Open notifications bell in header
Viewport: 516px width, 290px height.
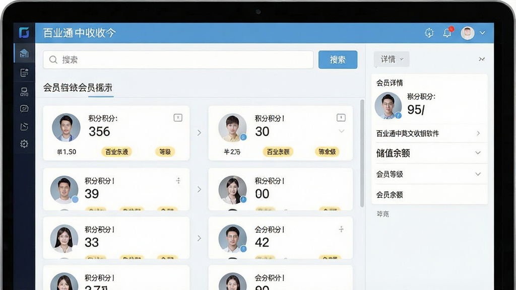click(447, 33)
